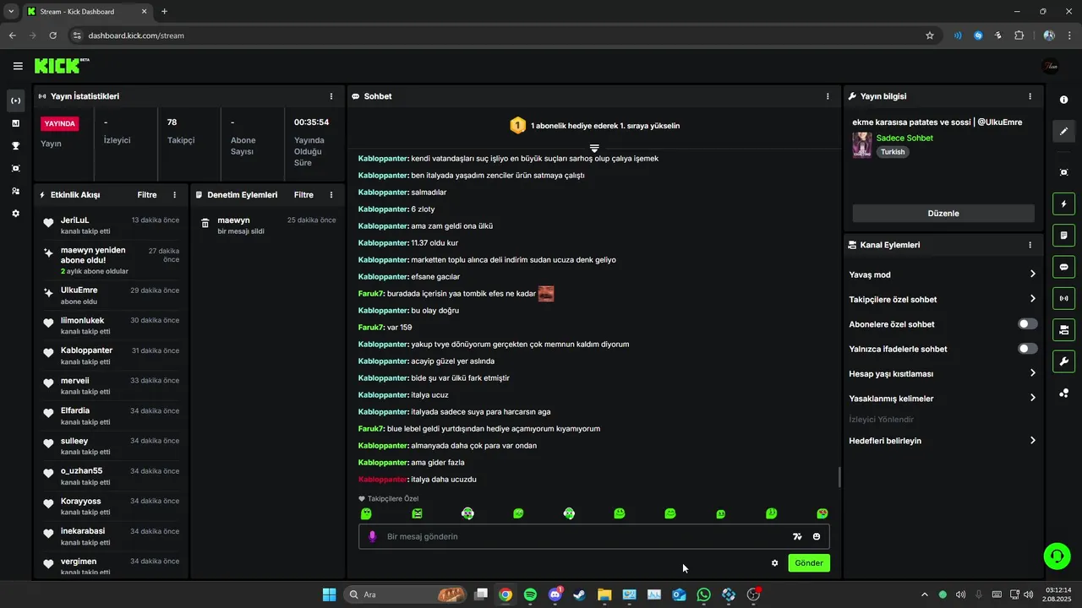The height and width of the screenshot is (608, 1082).
Task: Reload the page with browser refresh button
Action: tap(53, 35)
